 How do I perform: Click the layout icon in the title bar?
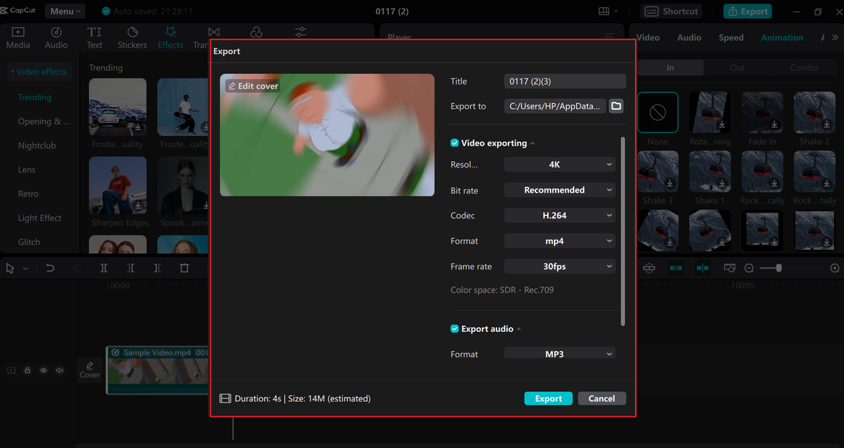pos(603,11)
